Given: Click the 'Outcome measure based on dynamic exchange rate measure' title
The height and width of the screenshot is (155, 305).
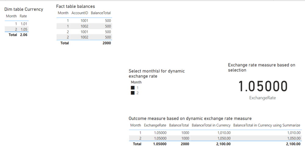Looking at the screenshot, I should (190, 119).
